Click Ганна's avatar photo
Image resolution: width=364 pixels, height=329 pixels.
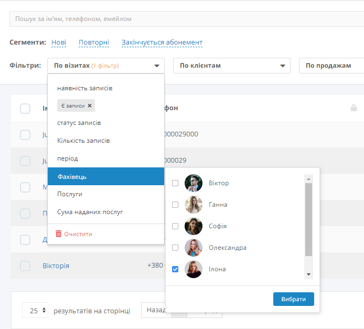194,205
